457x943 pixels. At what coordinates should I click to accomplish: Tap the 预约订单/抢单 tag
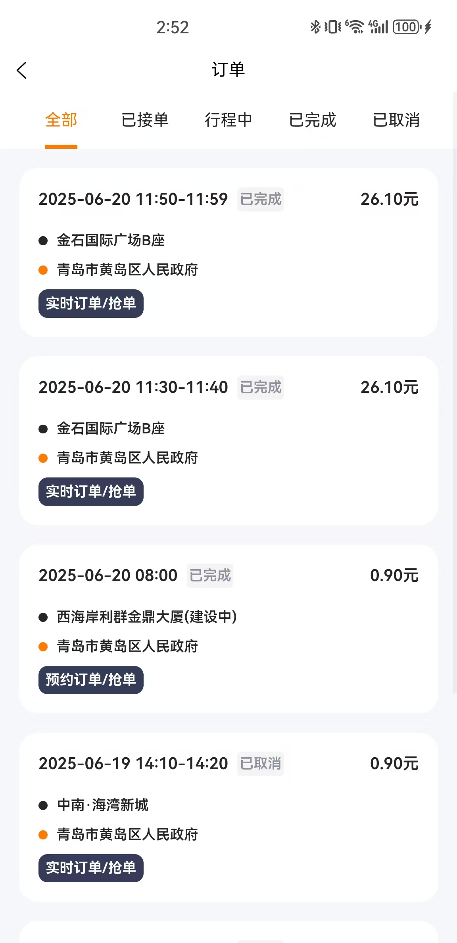coord(91,680)
